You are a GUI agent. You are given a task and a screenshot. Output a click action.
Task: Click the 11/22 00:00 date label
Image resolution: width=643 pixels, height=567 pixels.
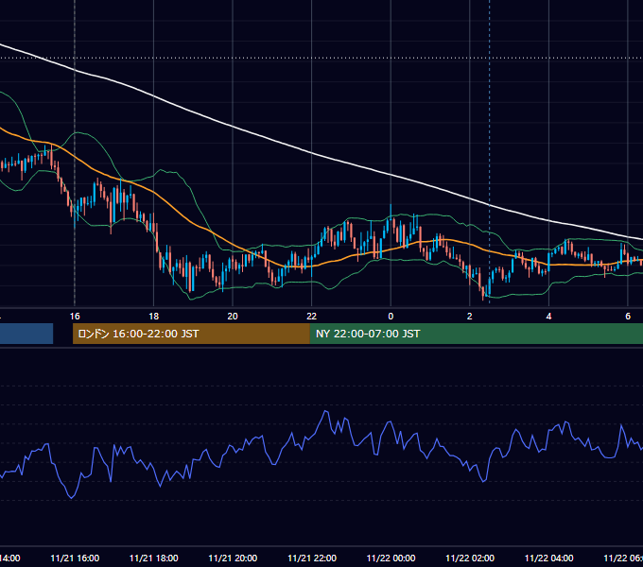391,558
